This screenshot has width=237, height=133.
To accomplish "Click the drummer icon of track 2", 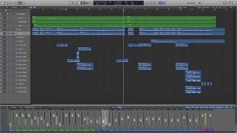I will pyautogui.click(x=4, y=18).
